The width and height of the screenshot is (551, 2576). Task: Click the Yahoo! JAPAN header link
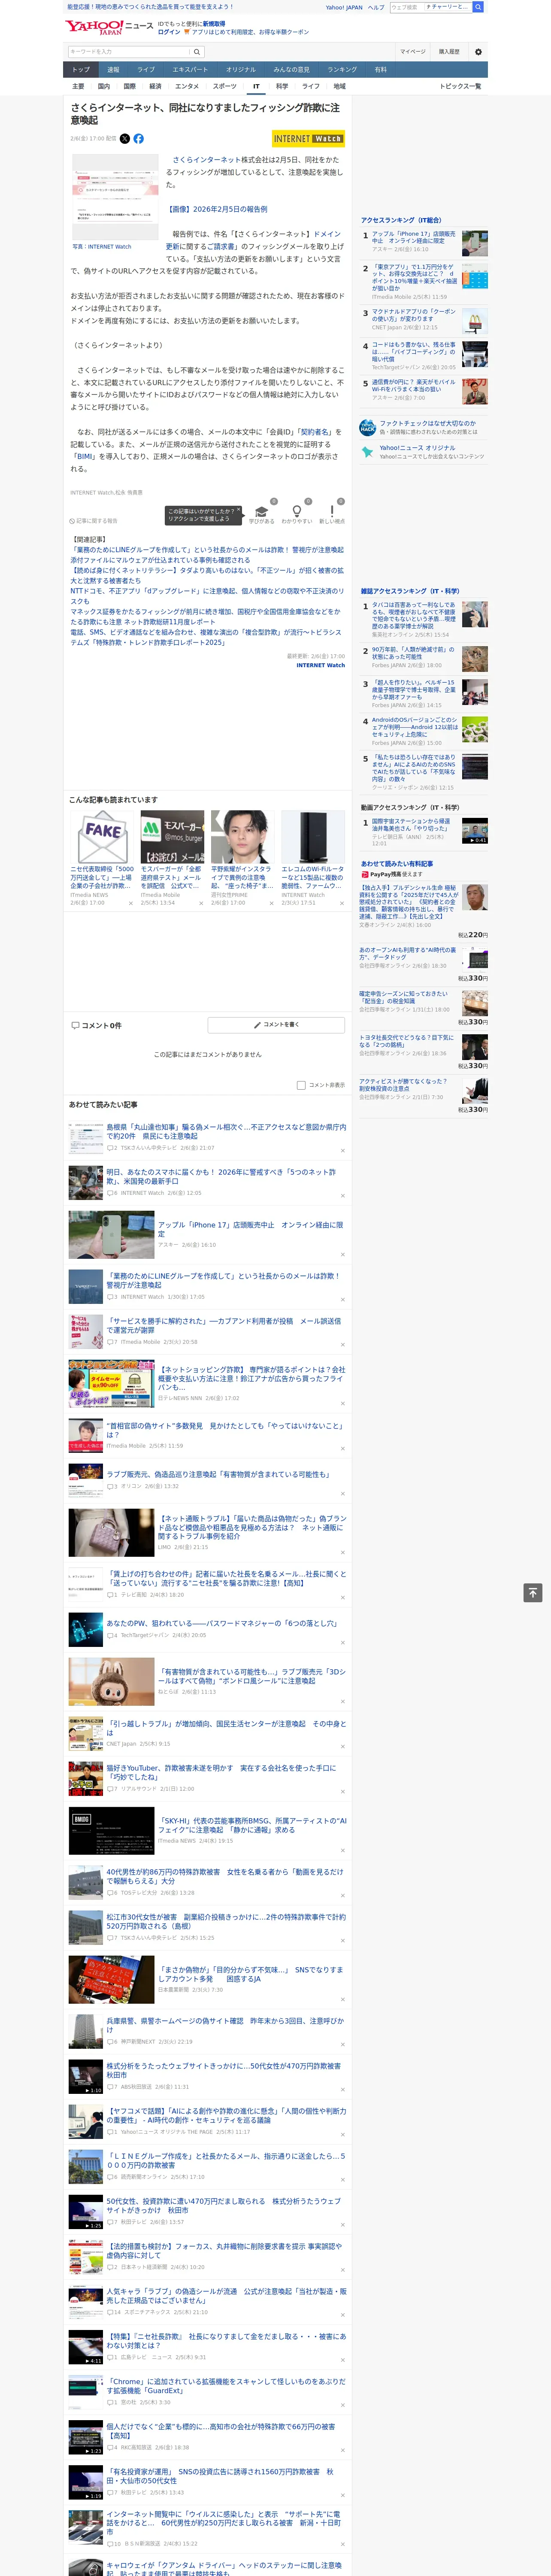[x=344, y=7]
